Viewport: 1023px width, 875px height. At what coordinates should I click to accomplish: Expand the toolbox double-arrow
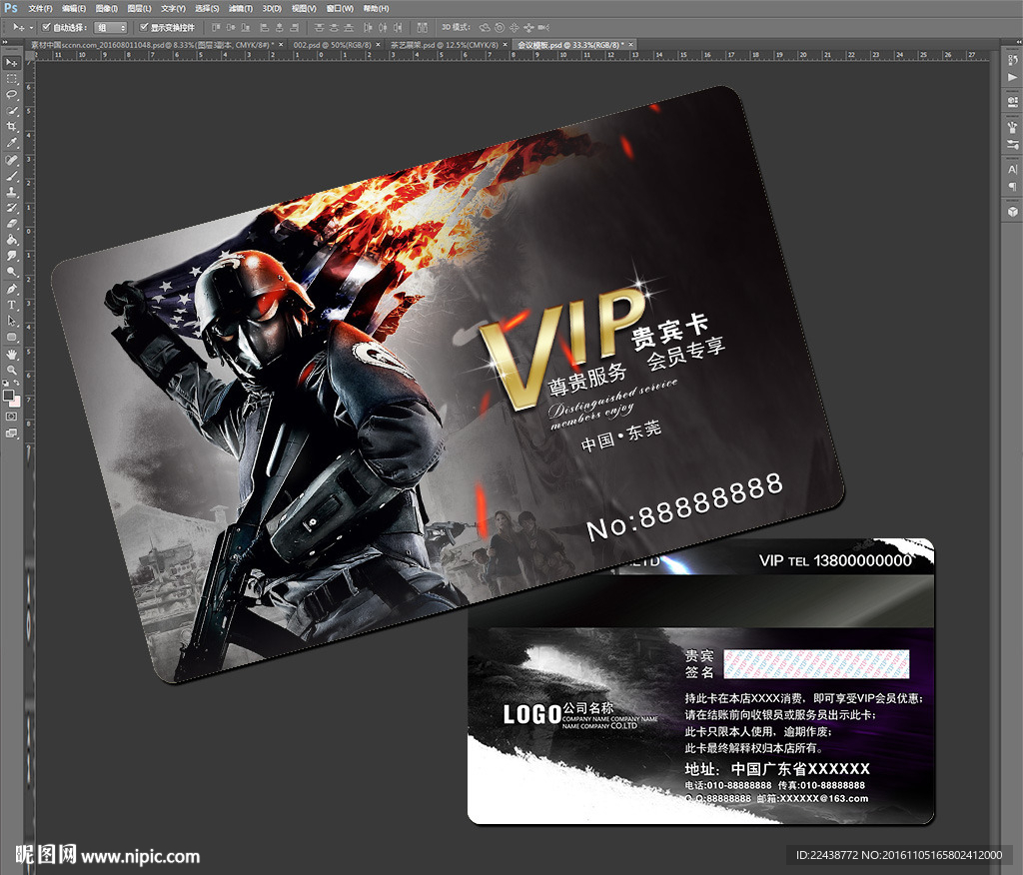(5, 42)
